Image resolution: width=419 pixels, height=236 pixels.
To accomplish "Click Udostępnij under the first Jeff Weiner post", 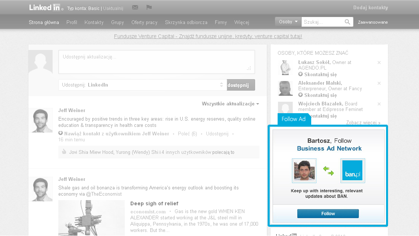I will tap(217, 134).
